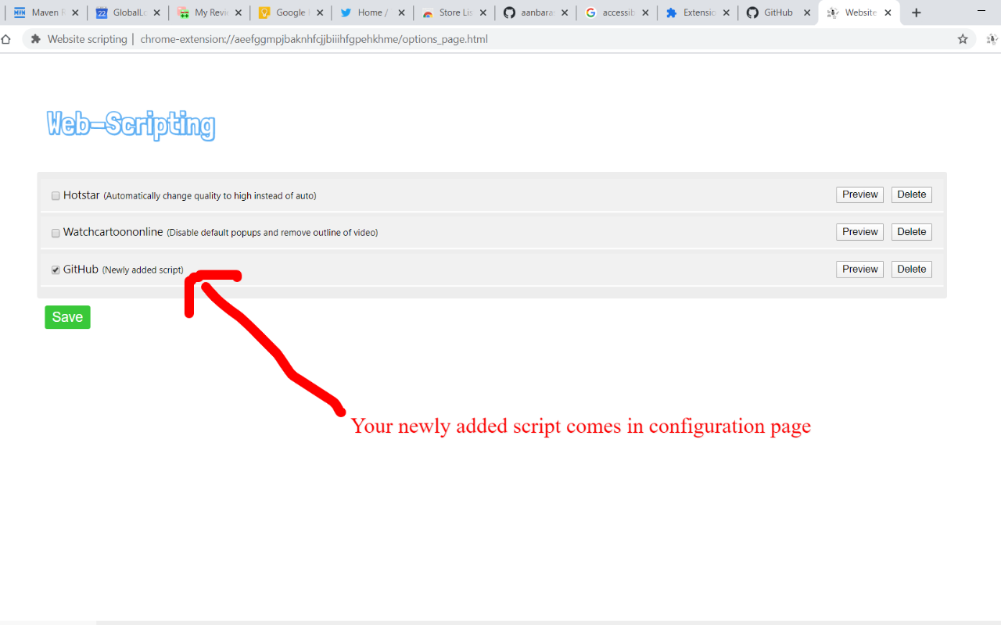Click the green Save button
Viewport: 1001px width, 625px height.
tap(66, 316)
